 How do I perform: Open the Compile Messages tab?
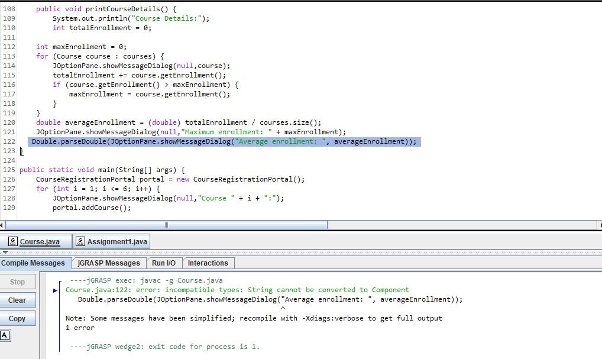(34, 263)
